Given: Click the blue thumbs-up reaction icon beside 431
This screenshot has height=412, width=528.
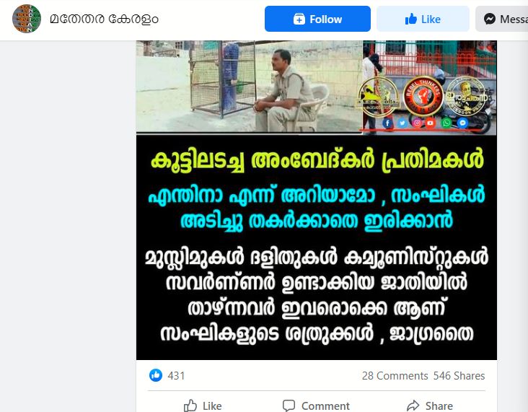Looking at the screenshot, I should (156, 375).
